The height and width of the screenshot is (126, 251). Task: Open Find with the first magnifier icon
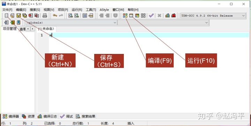click(x=70, y=16)
